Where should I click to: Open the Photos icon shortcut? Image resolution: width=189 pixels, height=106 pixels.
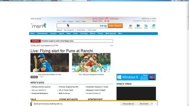click(x=131, y=26)
